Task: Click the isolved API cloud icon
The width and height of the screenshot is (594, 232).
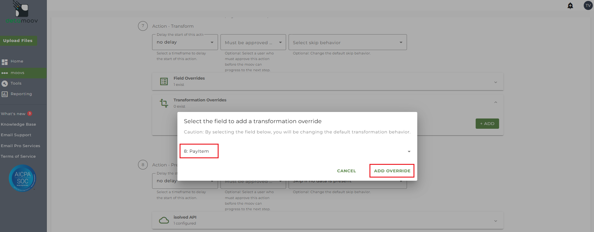Action: (164, 220)
